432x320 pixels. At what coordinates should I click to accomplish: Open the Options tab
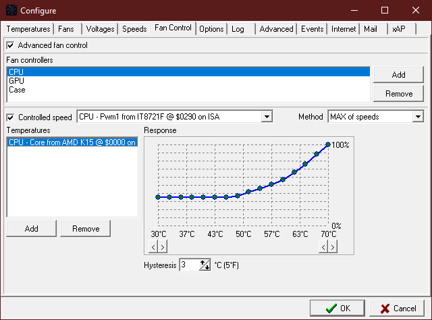211,29
